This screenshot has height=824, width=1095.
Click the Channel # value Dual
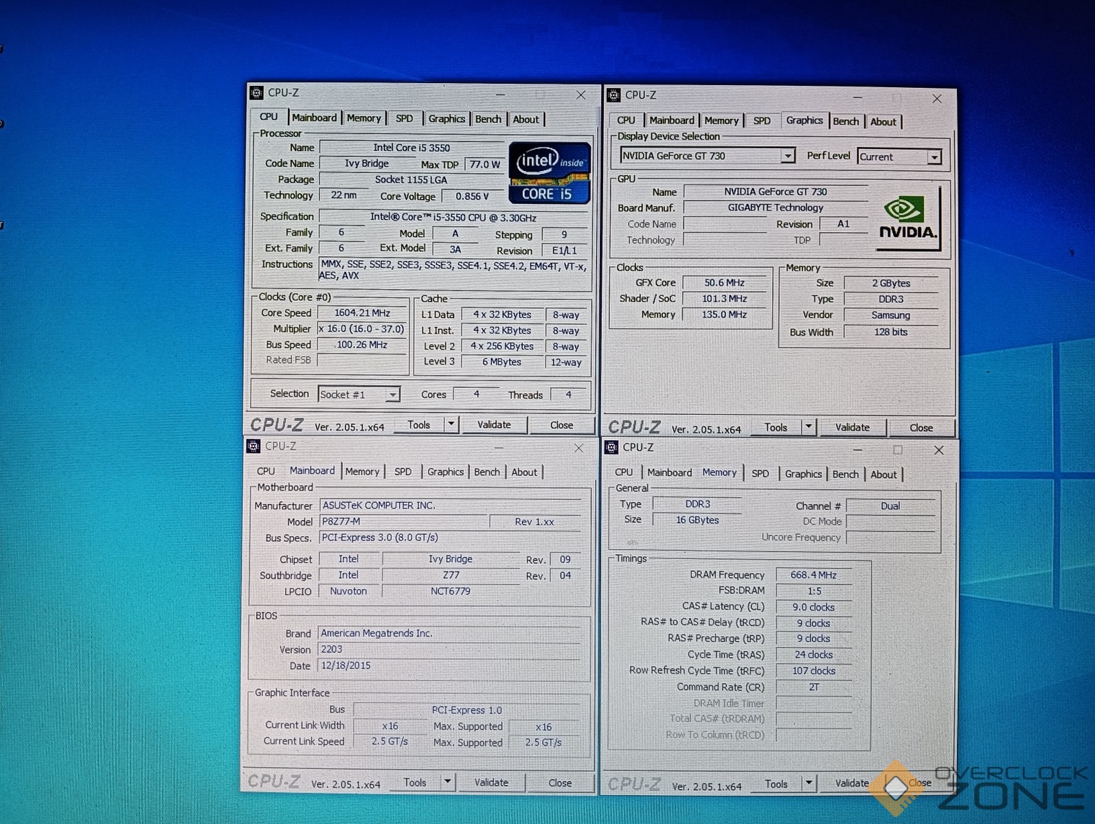890,506
